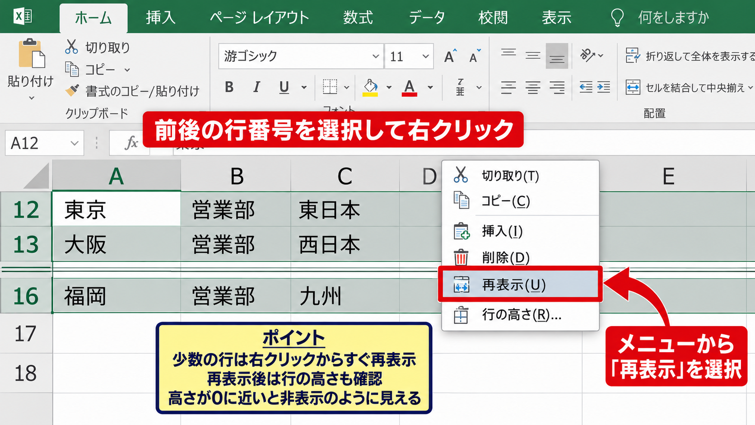
Task: Click the text orientation icon
Action: (x=587, y=55)
